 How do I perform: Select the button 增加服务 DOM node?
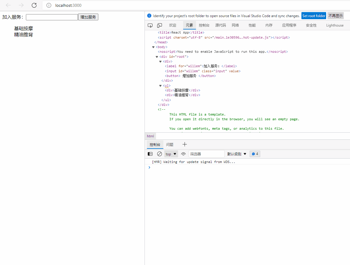click(190, 76)
